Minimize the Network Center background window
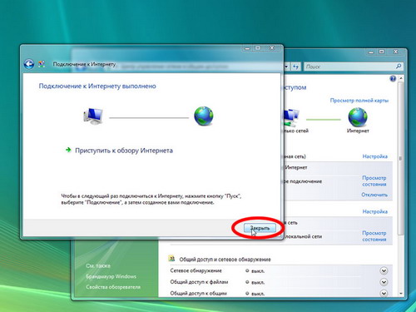This screenshot has width=416, height=312. pyautogui.click(x=372, y=52)
